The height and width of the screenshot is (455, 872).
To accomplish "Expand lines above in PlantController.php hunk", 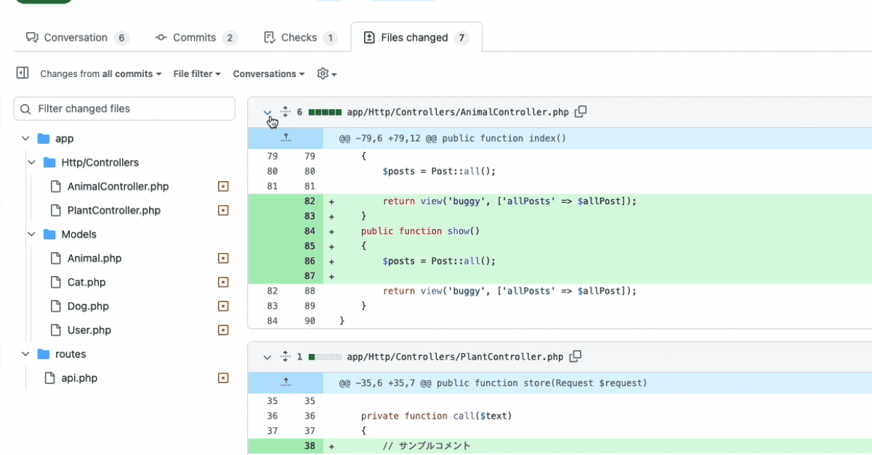I will 286,382.
